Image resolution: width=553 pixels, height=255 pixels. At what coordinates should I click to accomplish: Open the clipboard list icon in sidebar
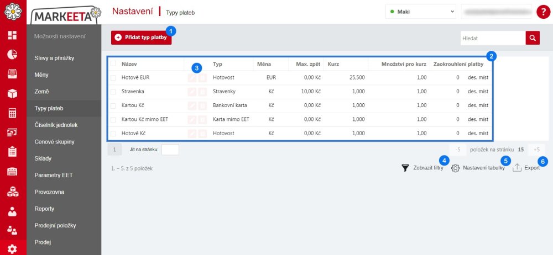coord(12,152)
